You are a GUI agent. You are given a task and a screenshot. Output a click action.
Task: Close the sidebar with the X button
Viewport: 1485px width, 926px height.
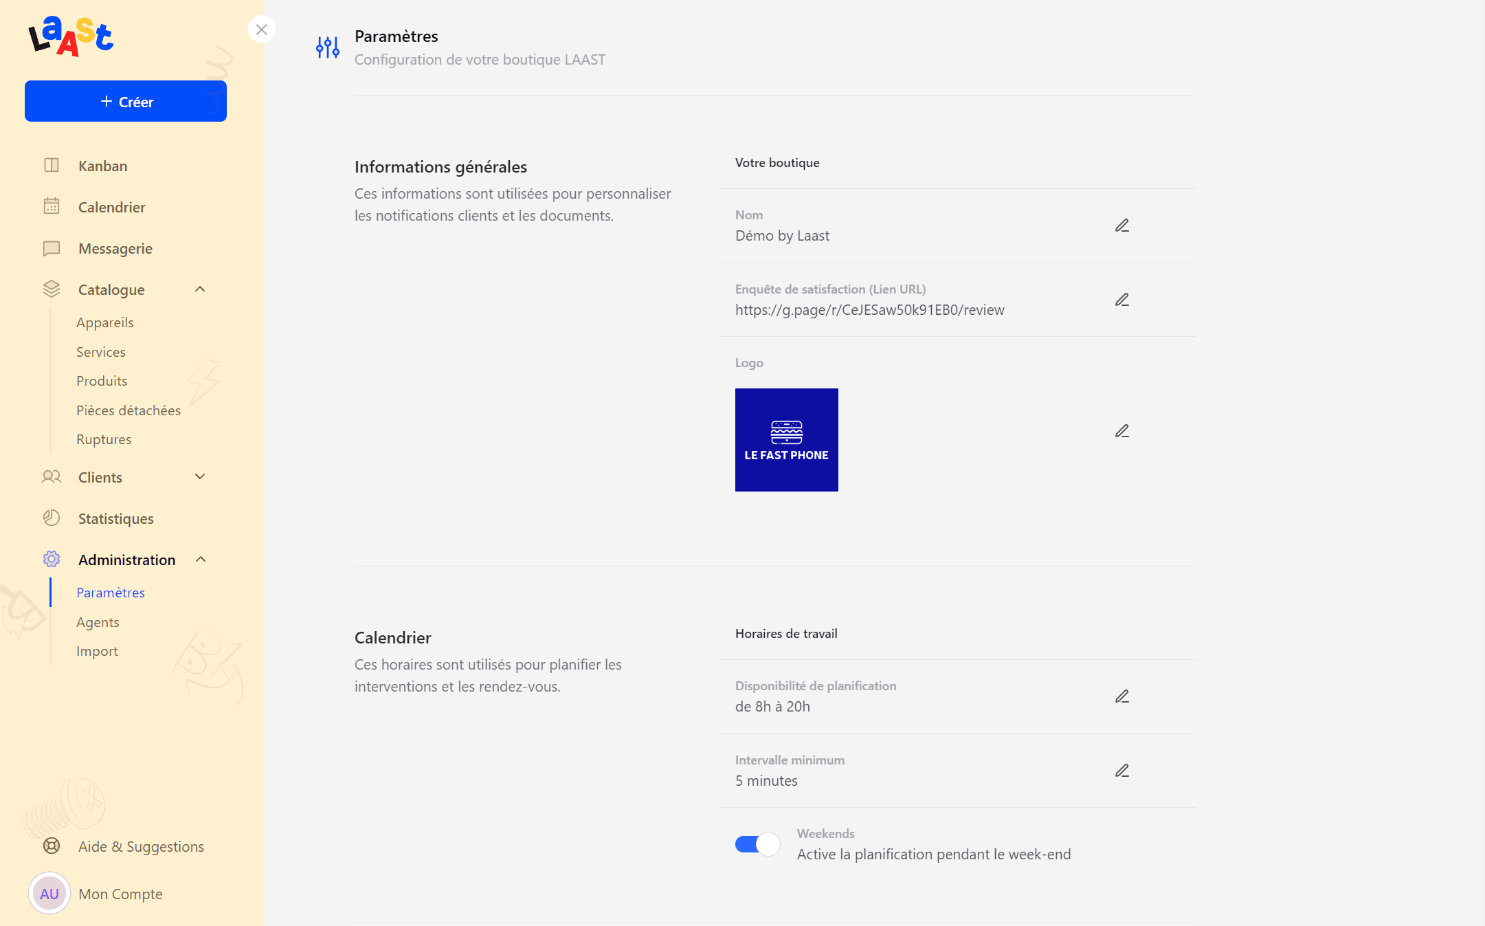tap(261, 30)
